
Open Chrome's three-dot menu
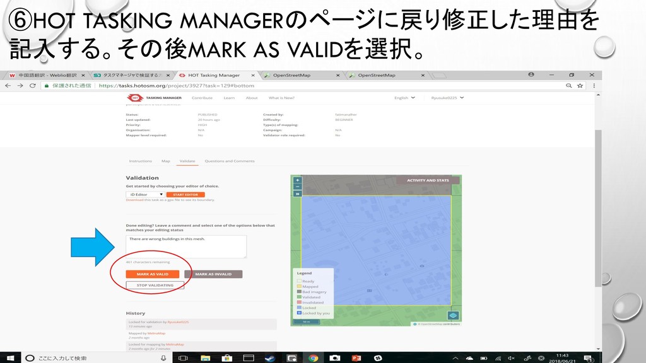594,86
